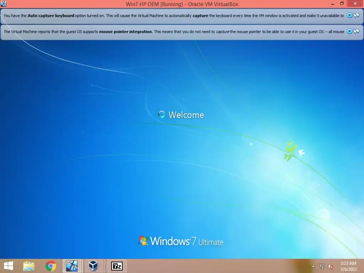Click the Auto capture keyboard message text

(x=173, y=16)
